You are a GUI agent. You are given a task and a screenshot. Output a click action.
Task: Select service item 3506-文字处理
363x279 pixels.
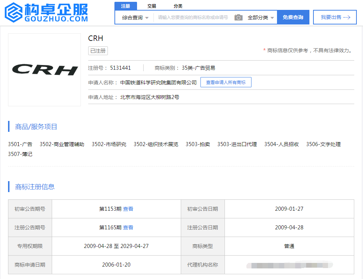point(323,144)
